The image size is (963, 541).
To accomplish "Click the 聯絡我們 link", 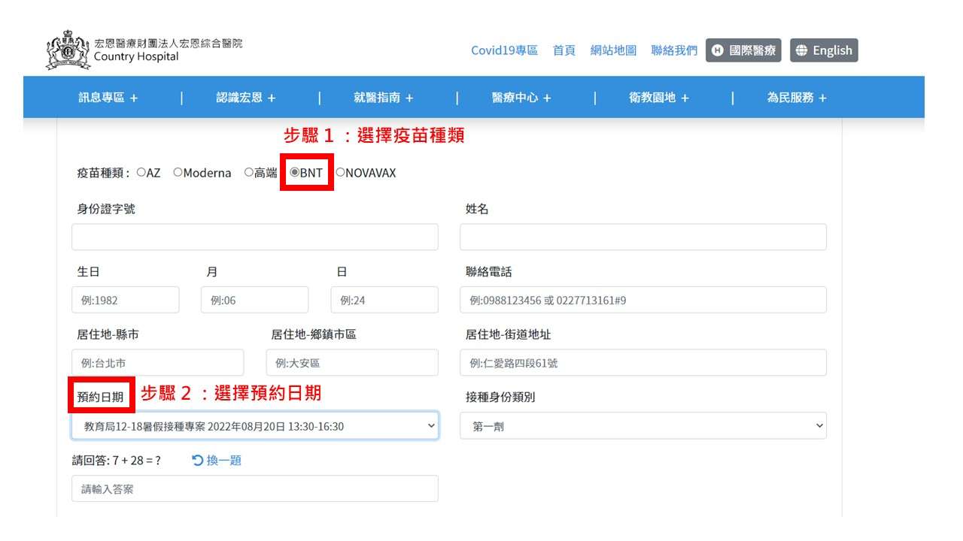I will 674,50.
